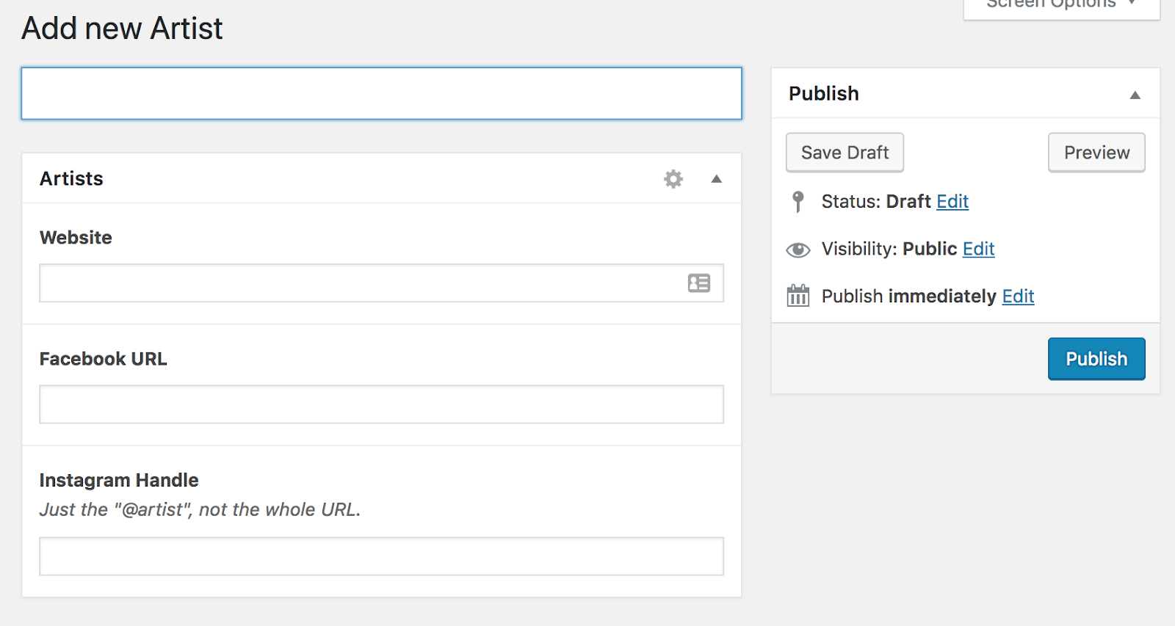Collapse the Artists panel with its arrow
This screenshot has height=626, width=1175.
coord(717,179)
